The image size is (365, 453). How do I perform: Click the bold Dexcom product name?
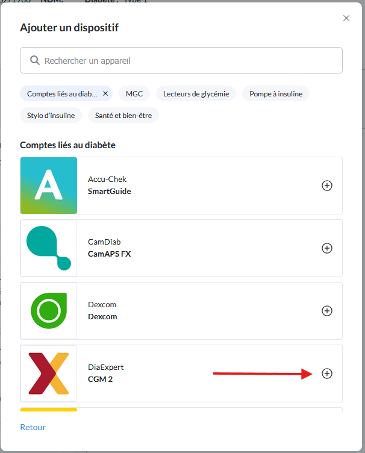click(x=102, y=317)
